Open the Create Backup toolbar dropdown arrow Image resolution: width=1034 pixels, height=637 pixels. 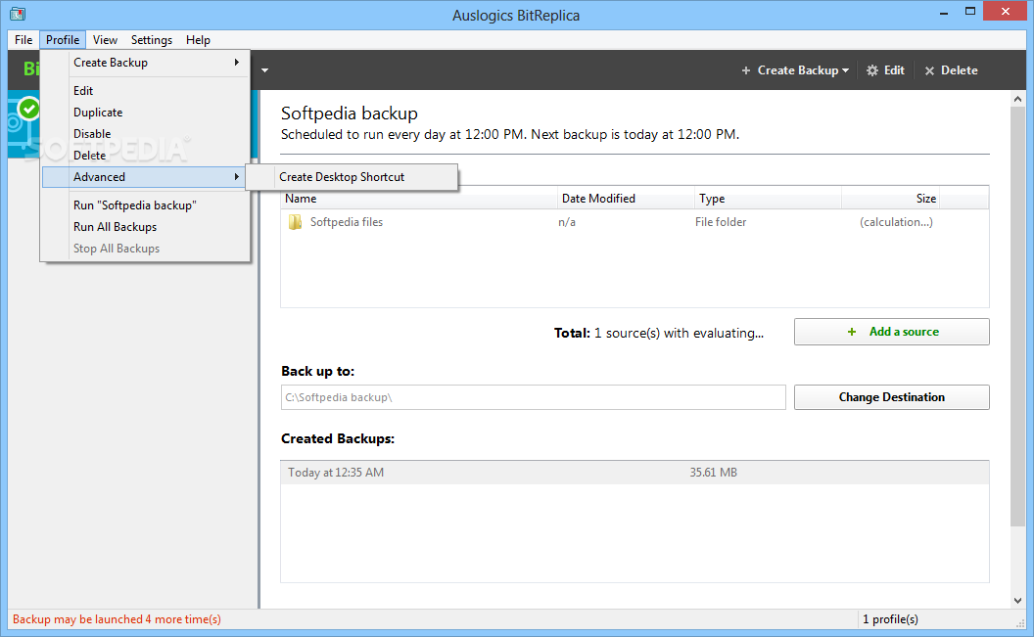845,70
